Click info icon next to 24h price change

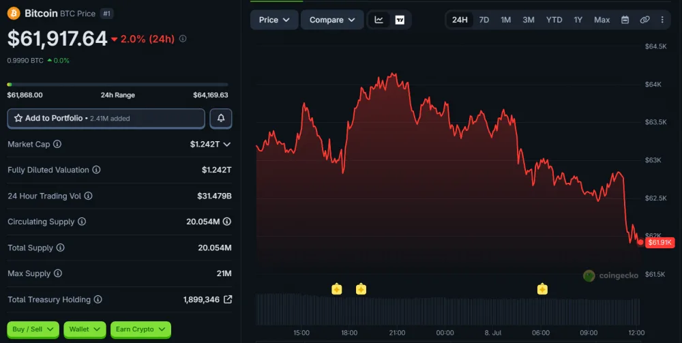coord(183,39)
